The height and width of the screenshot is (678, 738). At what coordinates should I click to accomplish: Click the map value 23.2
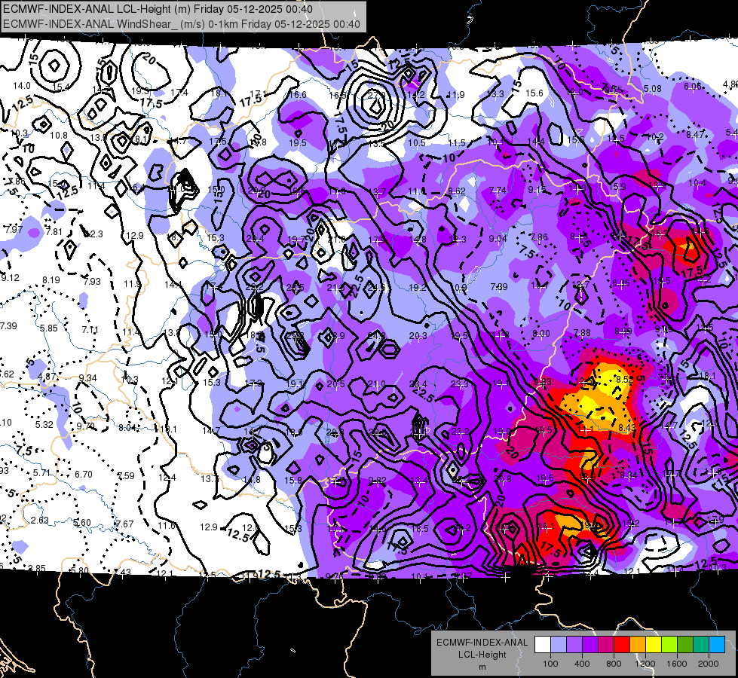[461, 432]
